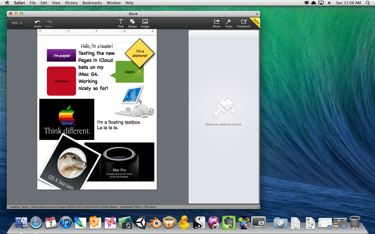The width and height of the screenshot is (375, 234).
Task: Open the Notification speech-bubble menu bar icon
Action: coord(307,3)
